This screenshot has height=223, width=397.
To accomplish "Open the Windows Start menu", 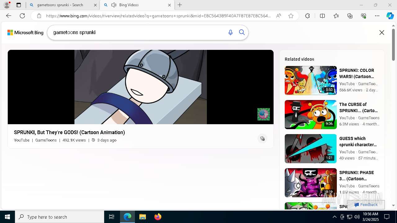I will pyautogui.click(x=7, y=217).
